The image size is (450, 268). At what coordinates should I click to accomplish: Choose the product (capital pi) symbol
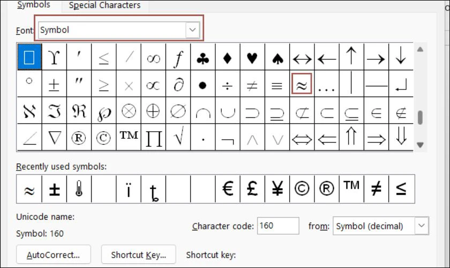(154, 137)
